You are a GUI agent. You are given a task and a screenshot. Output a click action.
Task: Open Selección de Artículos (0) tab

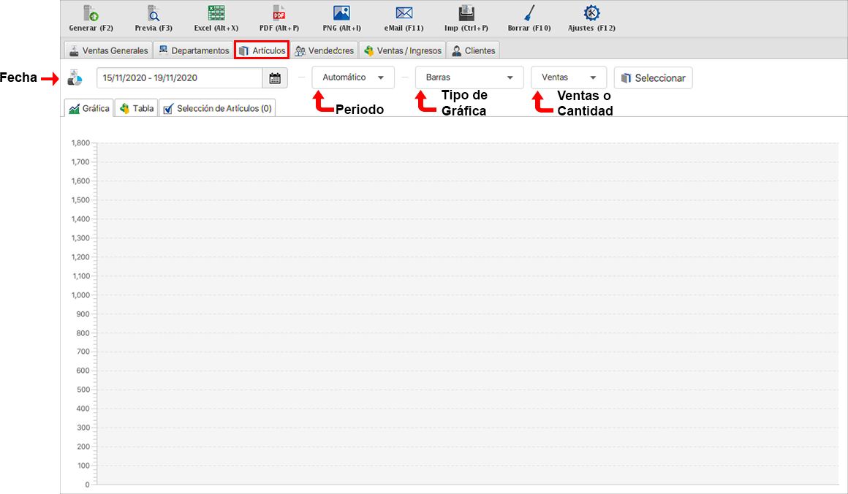(x=217, y=108)
